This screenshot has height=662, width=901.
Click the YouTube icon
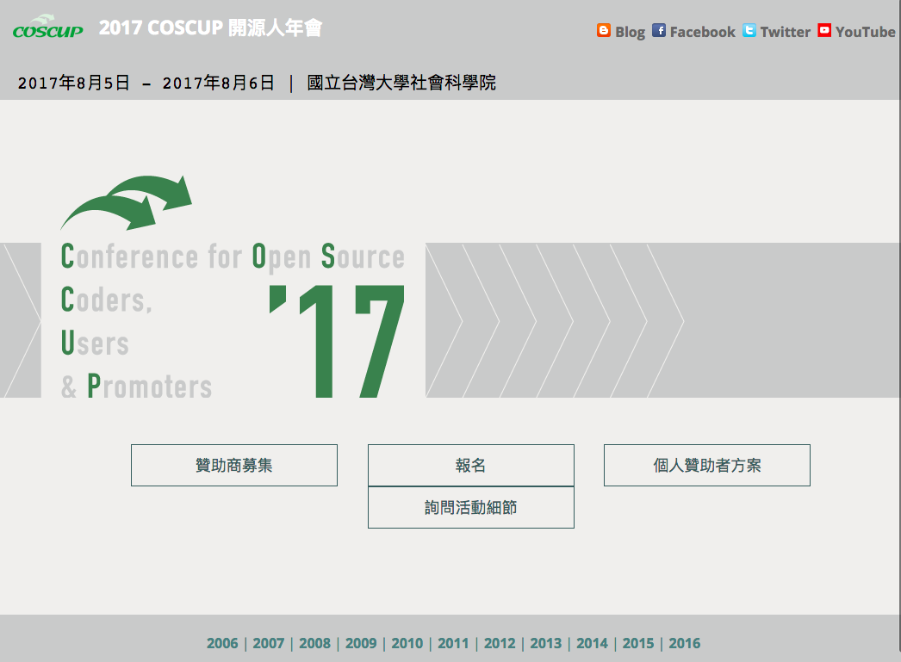pyautogui.click(x=824, y=30)
